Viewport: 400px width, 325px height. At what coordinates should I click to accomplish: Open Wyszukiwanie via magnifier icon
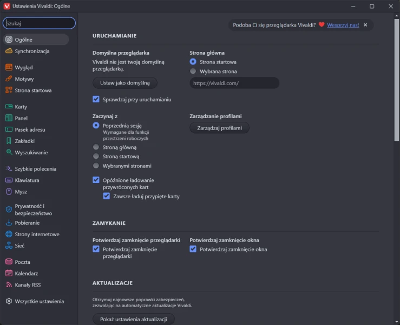click(9, 152)
